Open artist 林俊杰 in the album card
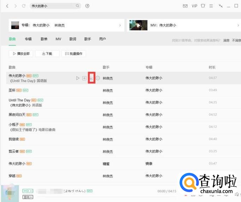The image size is (241, 202). pyautogui.click(x=60, y=25)
